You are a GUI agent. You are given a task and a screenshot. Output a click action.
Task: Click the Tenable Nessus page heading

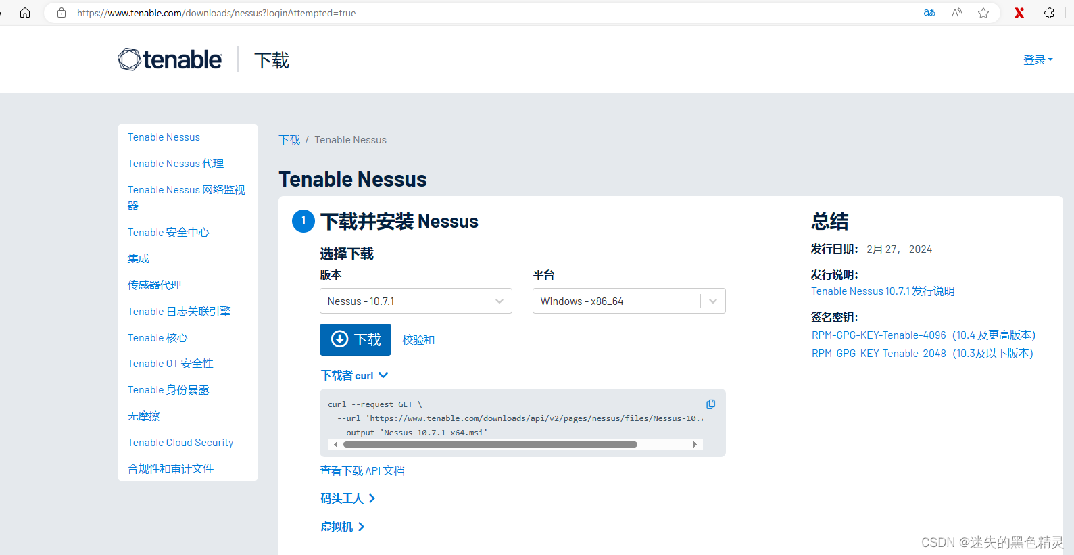pos(353,179)
